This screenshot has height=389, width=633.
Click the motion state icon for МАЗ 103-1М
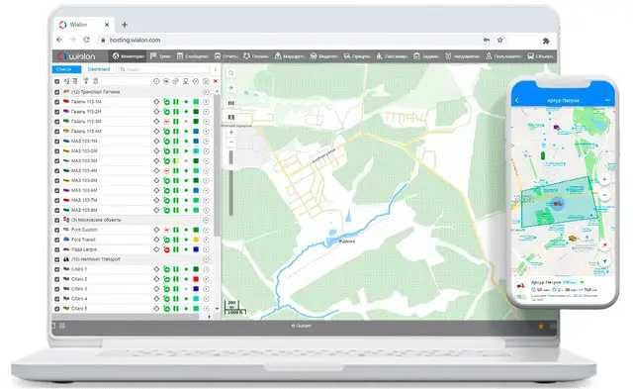(x=166, y=141)
